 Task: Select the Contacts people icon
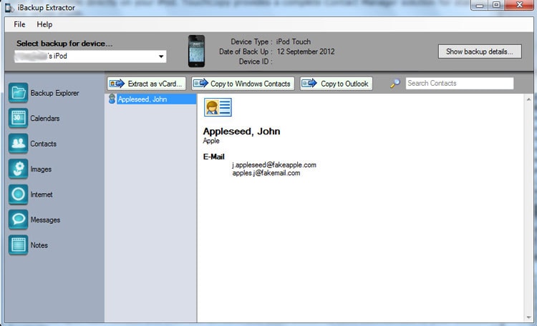[x=18, y=143]
